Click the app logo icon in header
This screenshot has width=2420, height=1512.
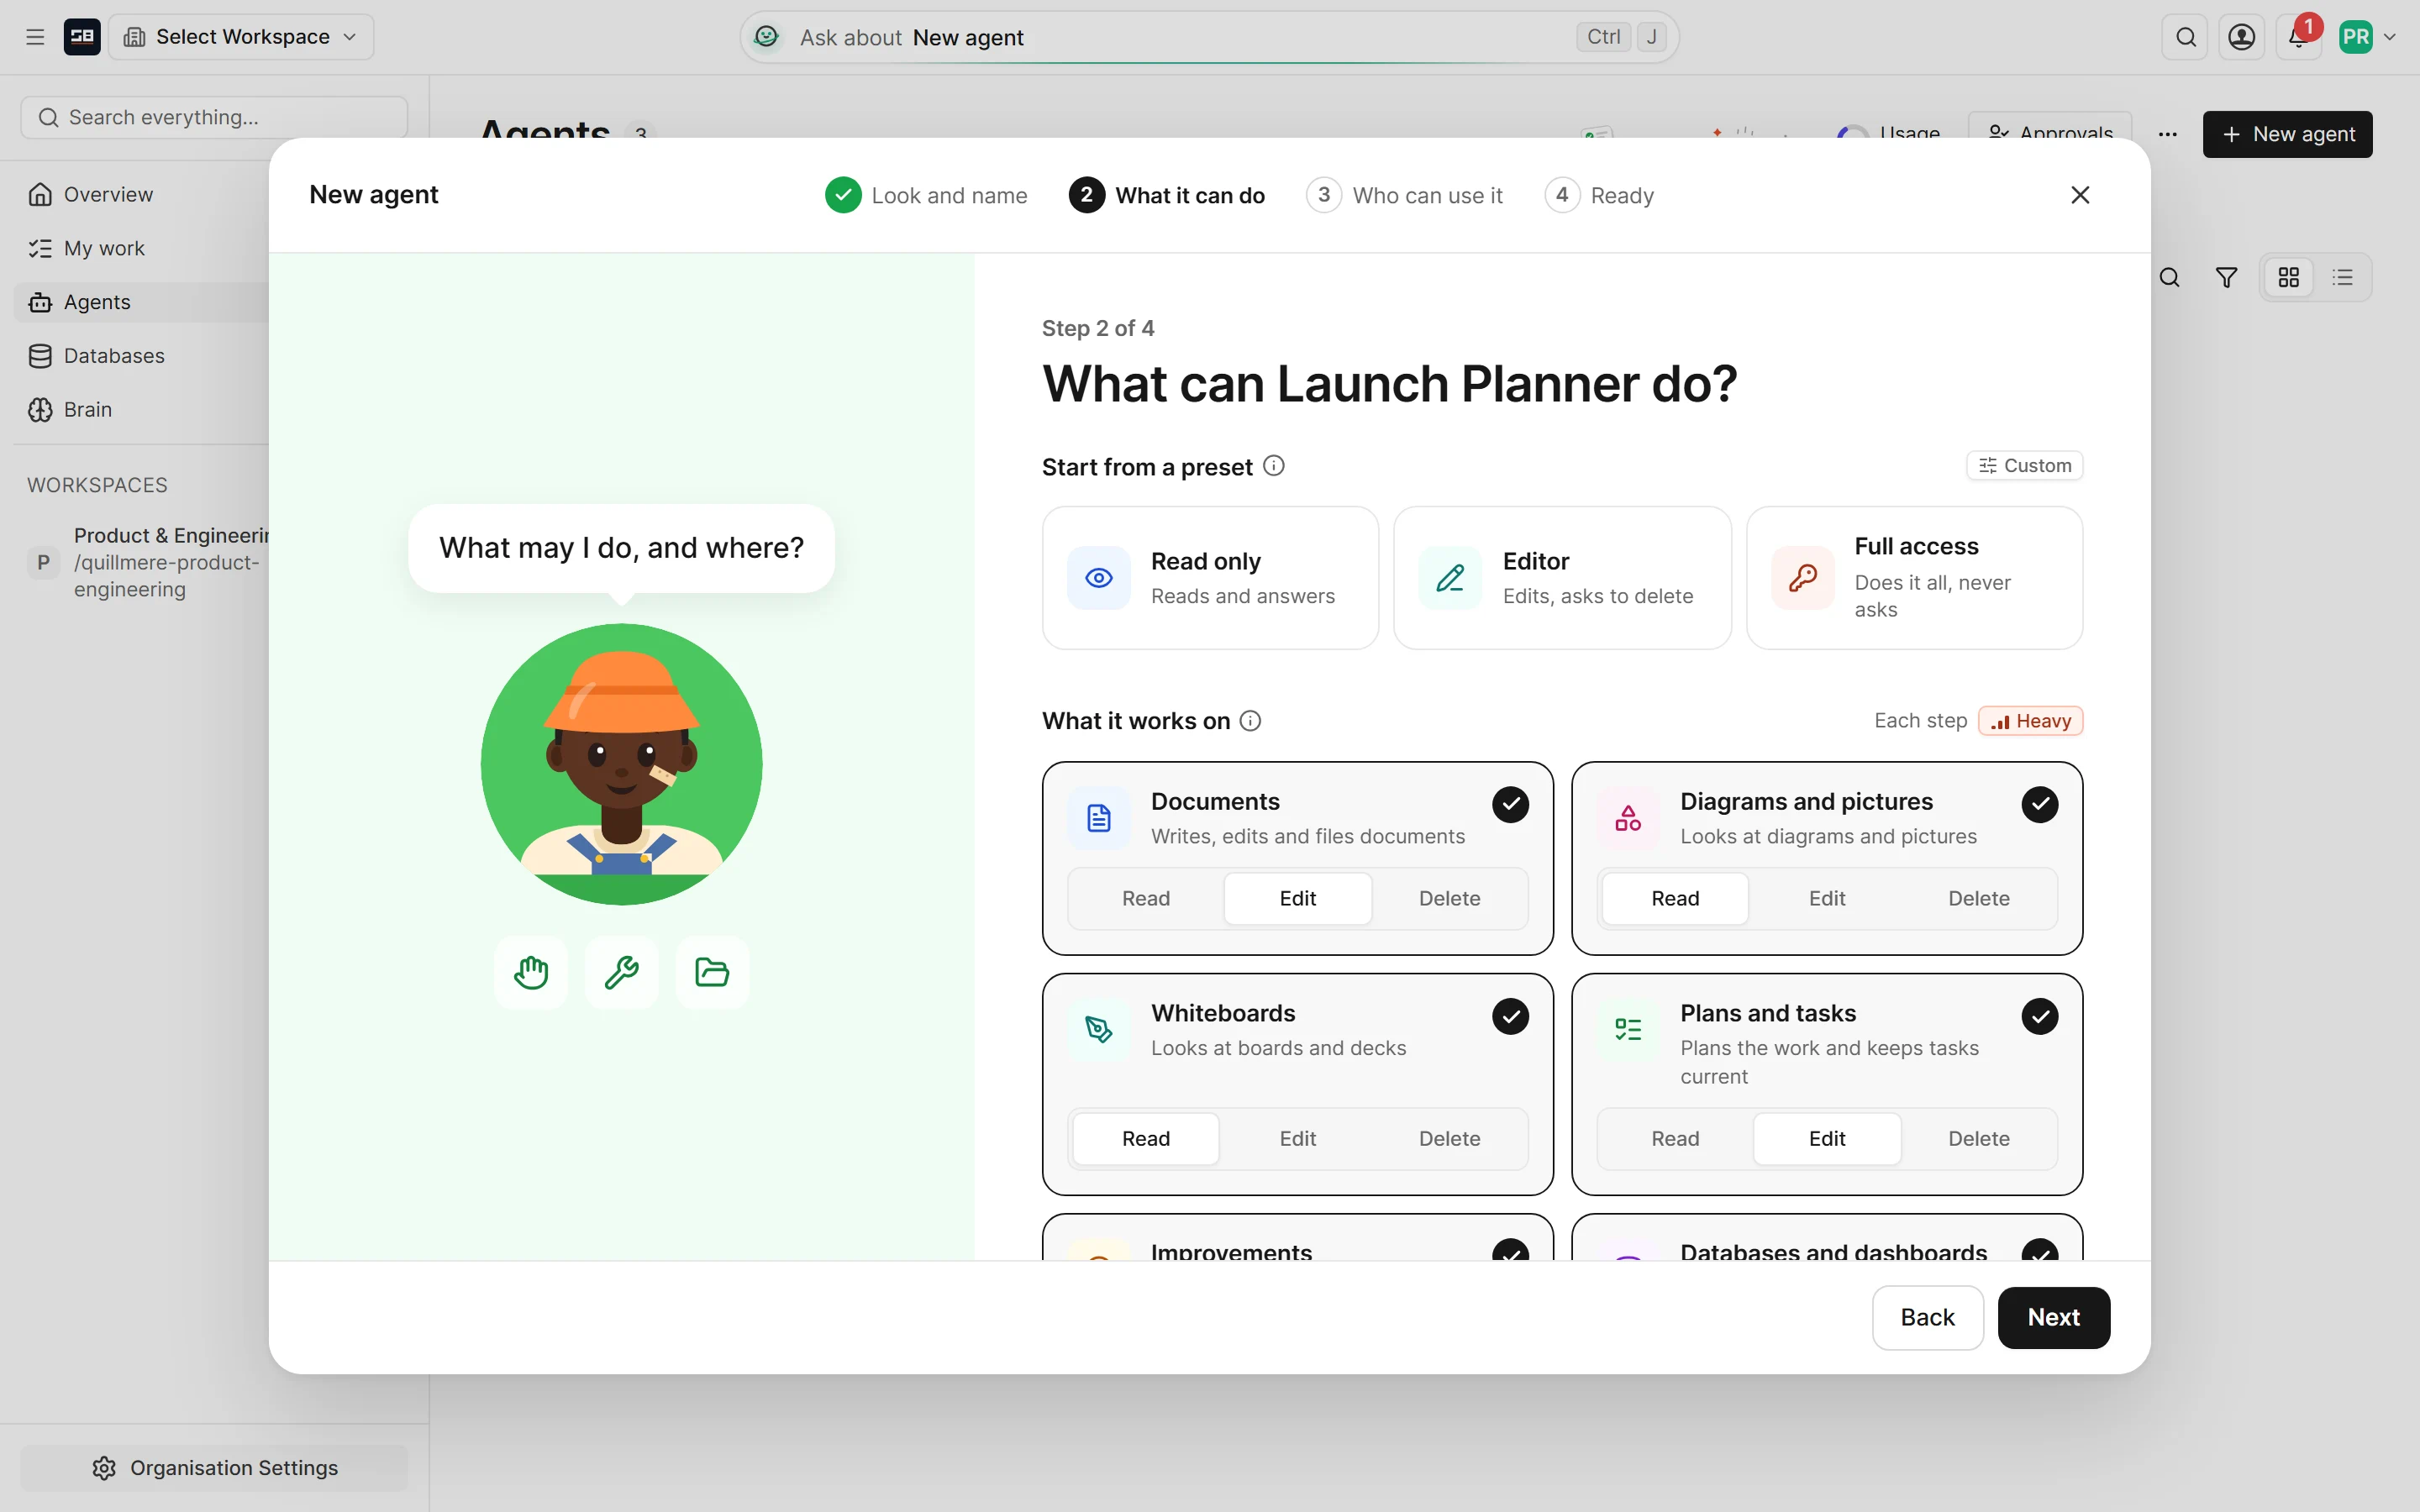82,37
